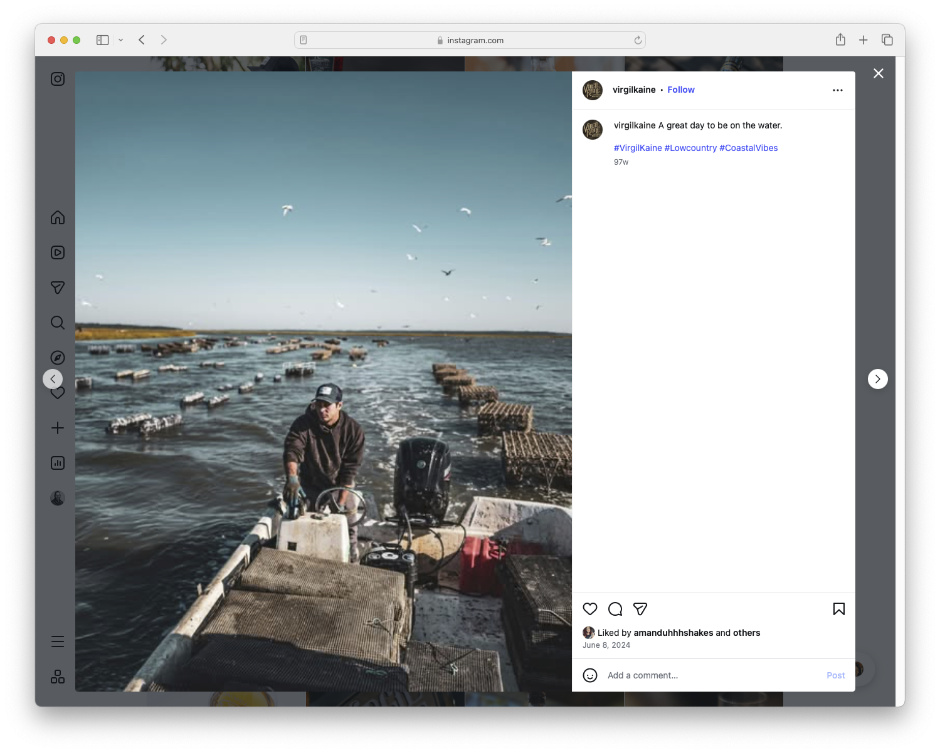
Task: Open the post options menu
Action: click(838, 90)
